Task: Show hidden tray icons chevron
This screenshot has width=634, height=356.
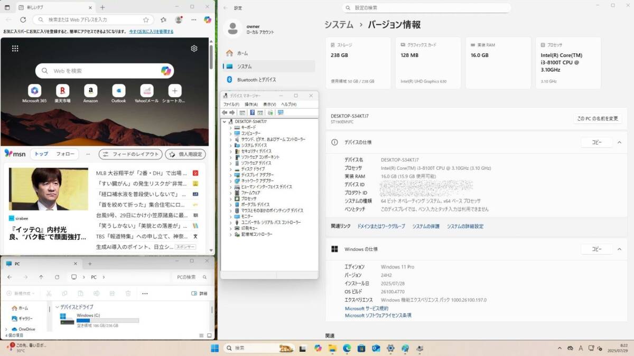Action: pos(560,348)
